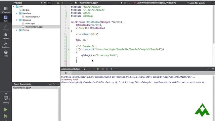Click the 'exited with code 0' output line
This screenshot has height=121, width=215.
coord(132,82)
